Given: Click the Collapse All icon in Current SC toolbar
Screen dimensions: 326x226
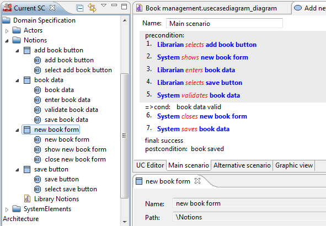Looking at the screenshot, I should pyautogui.click(x=80, y=8).
